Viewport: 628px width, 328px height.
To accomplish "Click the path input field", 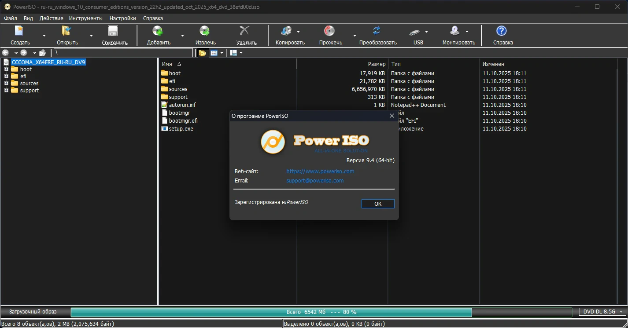I will [x=123, y=53].
